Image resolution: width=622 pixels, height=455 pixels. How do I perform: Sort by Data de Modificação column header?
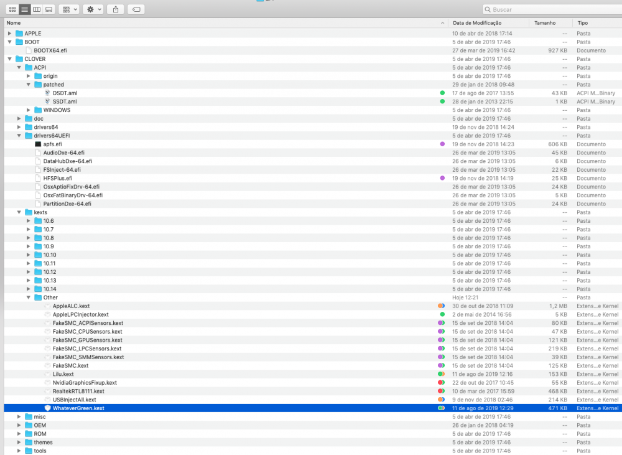(477, 23)
